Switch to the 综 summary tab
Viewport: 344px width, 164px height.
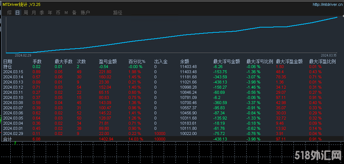coord(10,13)
